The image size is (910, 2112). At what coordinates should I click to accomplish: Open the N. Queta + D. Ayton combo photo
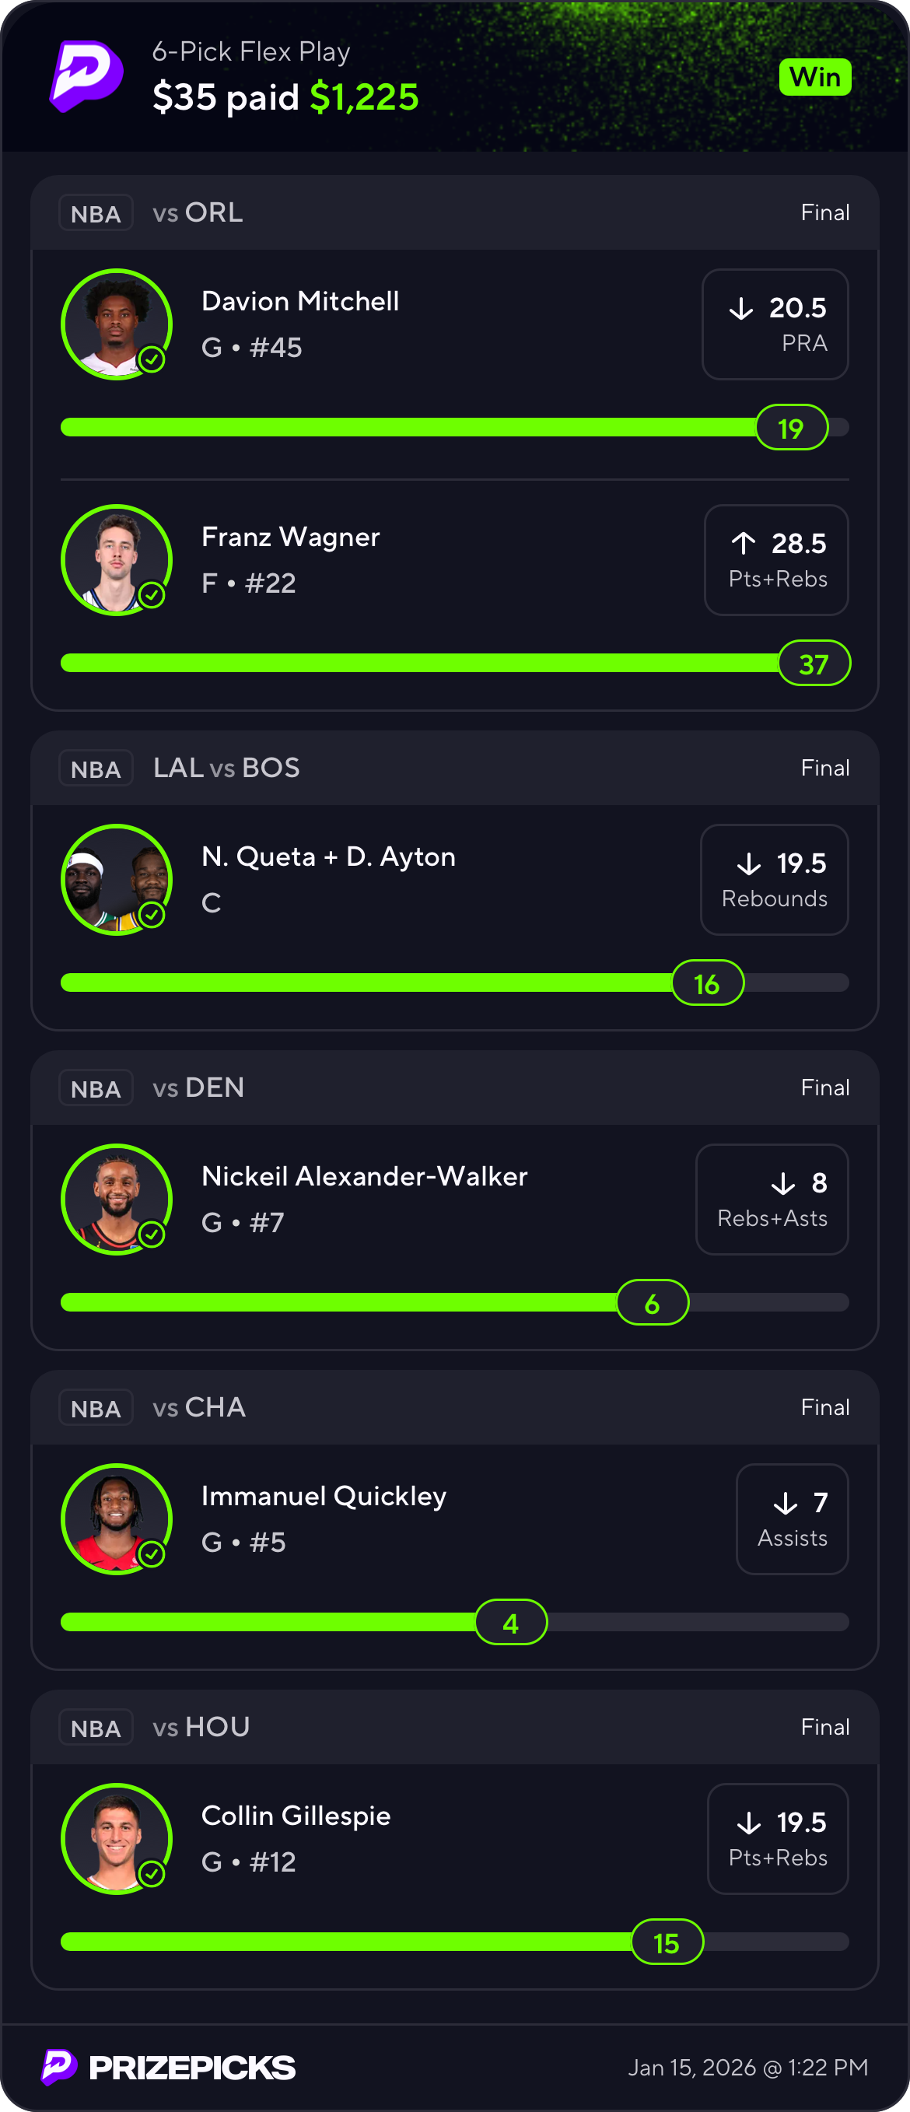pos(117,880)
